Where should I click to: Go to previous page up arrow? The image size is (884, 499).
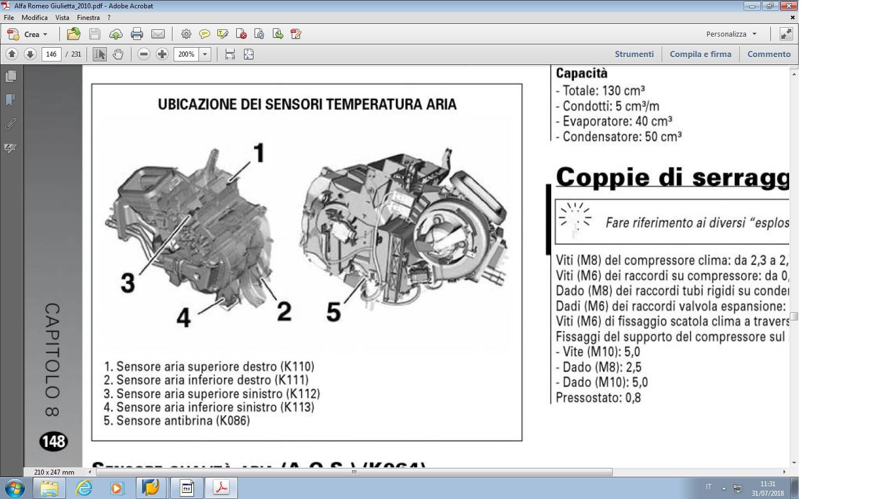point(12,54)
